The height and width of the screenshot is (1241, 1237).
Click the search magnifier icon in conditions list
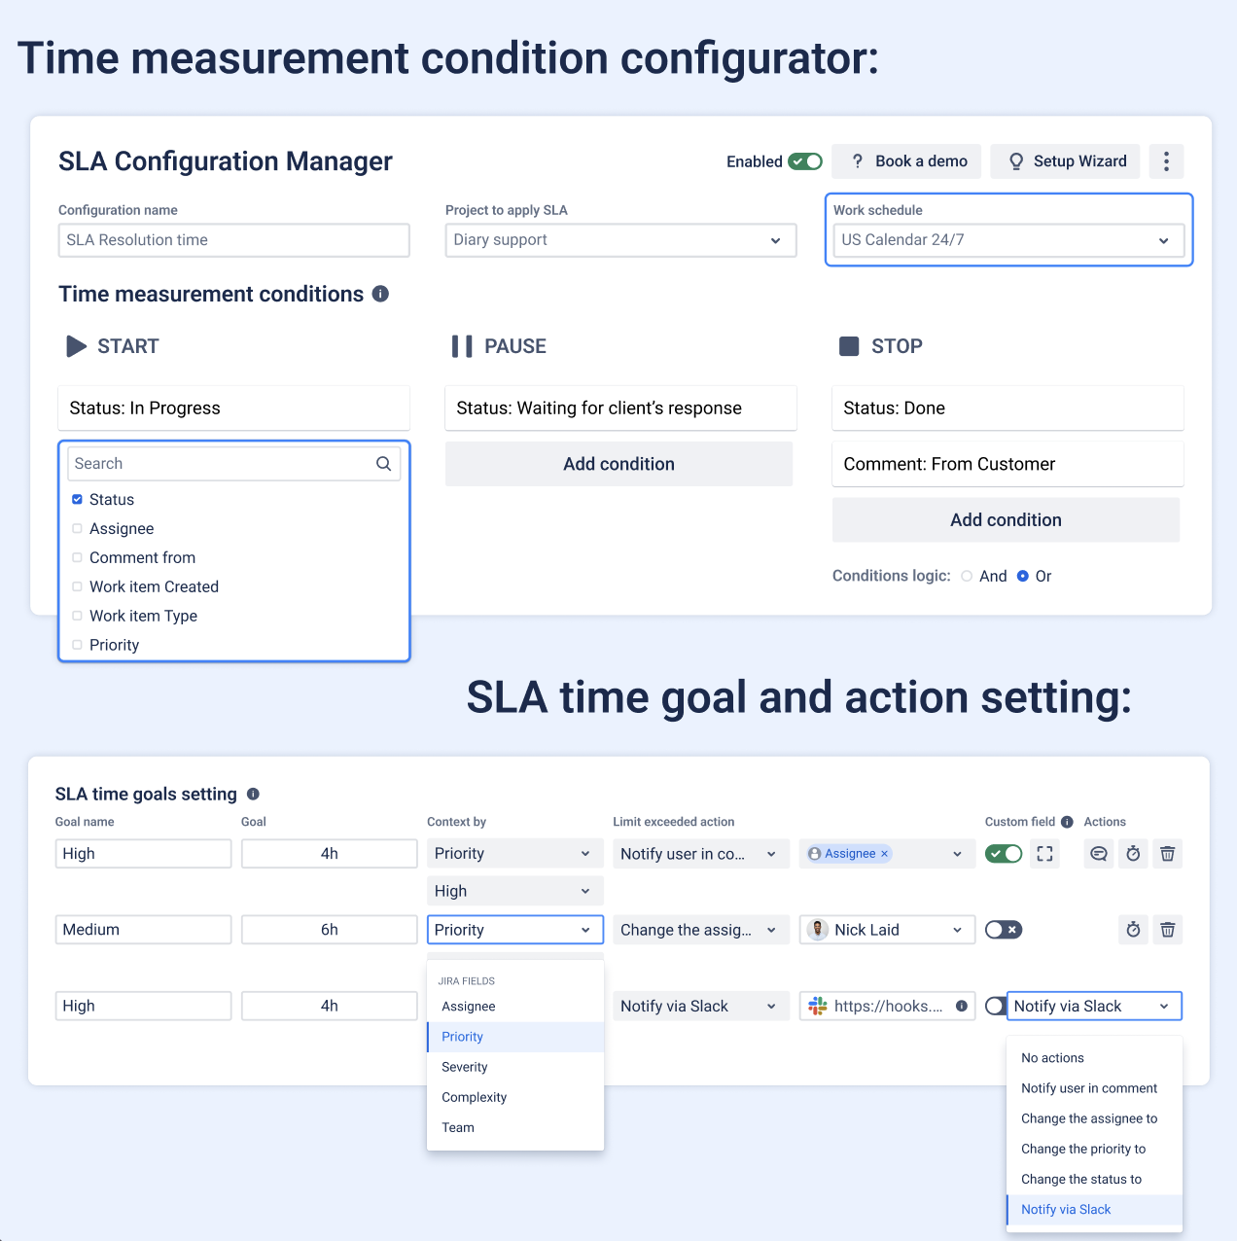click(x=384, y=464)
